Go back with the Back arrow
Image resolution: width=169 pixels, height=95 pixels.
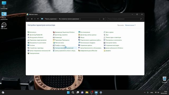[28, 19]
